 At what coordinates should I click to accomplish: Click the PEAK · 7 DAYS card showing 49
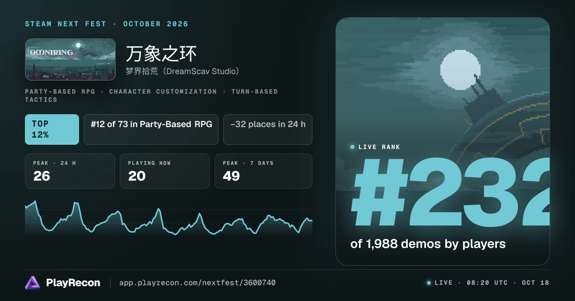coord(264,171)
